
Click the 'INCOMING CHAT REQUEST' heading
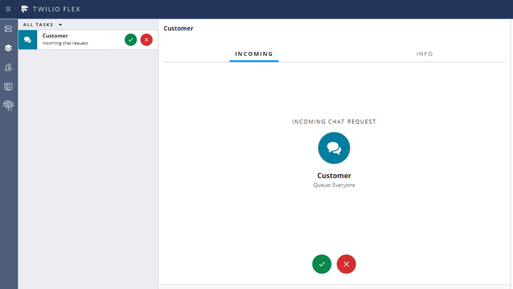pyautogui.click(x=334, y=122)
